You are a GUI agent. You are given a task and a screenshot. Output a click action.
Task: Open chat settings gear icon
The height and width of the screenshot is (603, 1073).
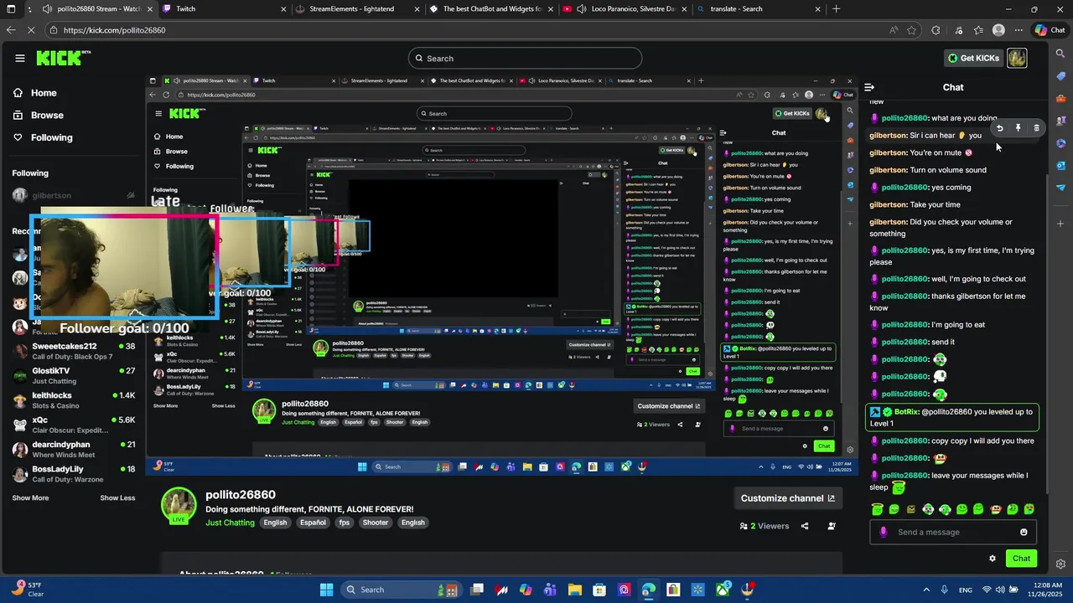pyautogui.click(x=993, y=559)
